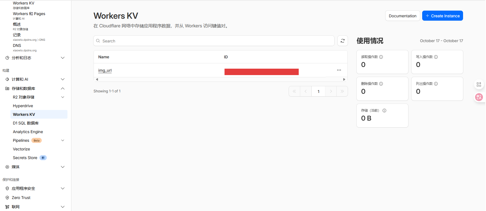This screenshot has width=486, height=211.
Task: Click info icon next to 删除操作数
Action: click(x=381, y=84)
